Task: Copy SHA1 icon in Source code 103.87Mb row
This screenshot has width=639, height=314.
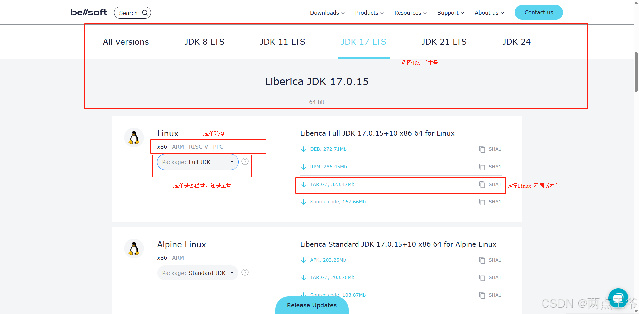Action: click(x=482, y=295)
